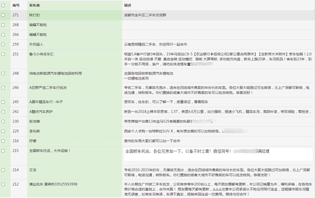This screenshot has height=198, width=315.
Task: Click description 想买车，批车的，可以了解一下
Action: click(166, 102)
